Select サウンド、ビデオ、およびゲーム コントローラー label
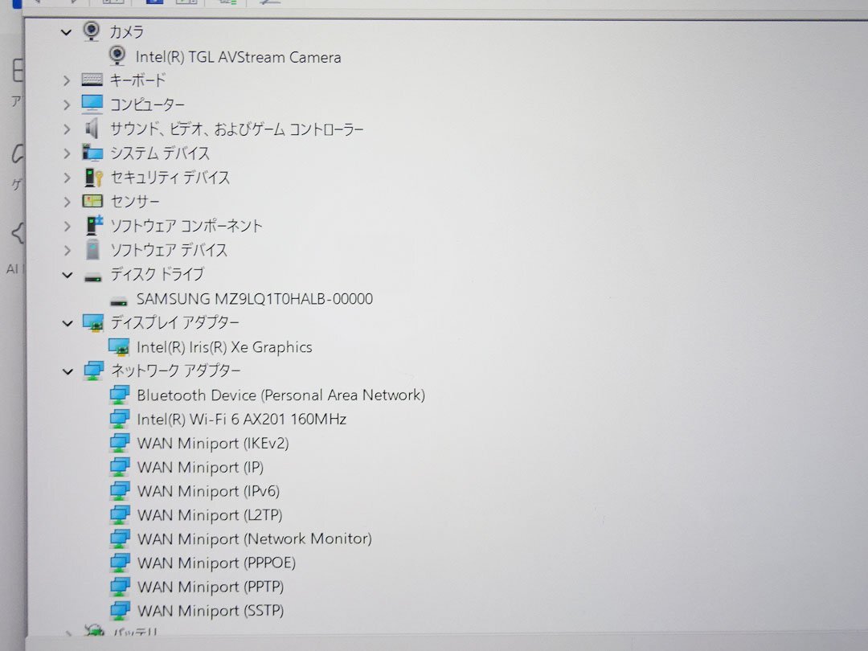The width and height of the screenshot is (868, 651). point(236,129)
